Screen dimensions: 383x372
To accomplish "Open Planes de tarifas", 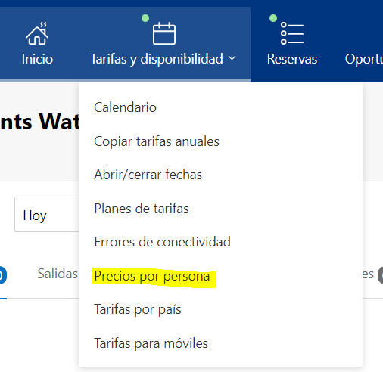I will coord(142,209).
